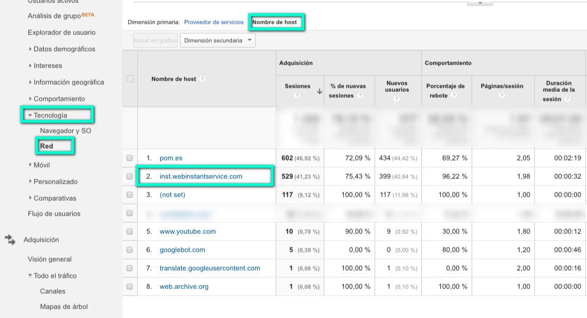Click session duration 00:02:19 cell
The height and width of the screenshot is (318, 587).
click(567, 158)
